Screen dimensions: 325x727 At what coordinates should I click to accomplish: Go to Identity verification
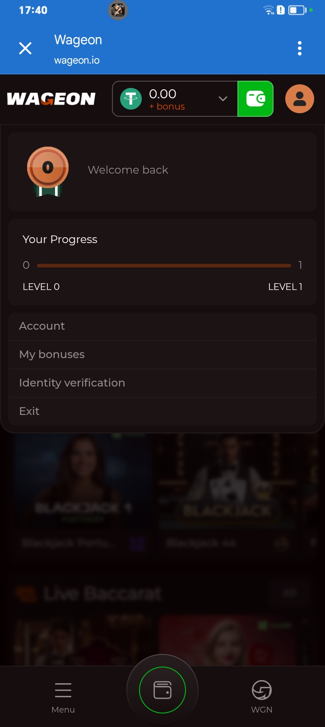coord(72,383)
